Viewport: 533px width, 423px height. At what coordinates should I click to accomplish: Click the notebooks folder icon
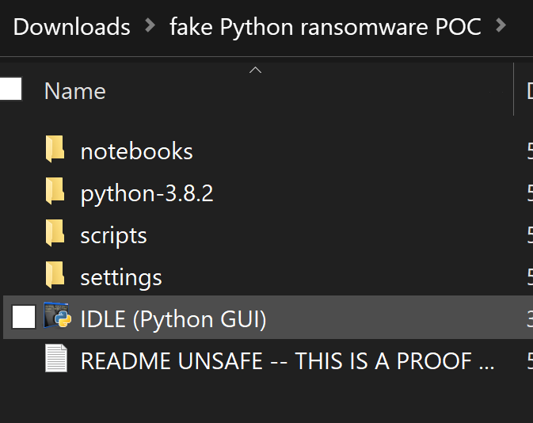[x=55, y=151]
